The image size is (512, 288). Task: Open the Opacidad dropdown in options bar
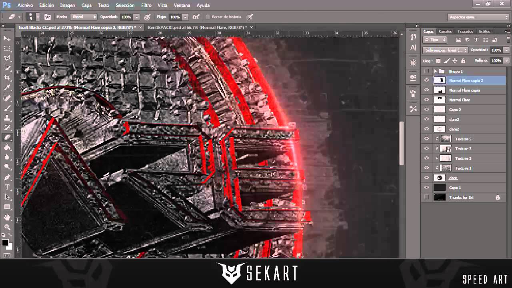[x=137, y=17]
